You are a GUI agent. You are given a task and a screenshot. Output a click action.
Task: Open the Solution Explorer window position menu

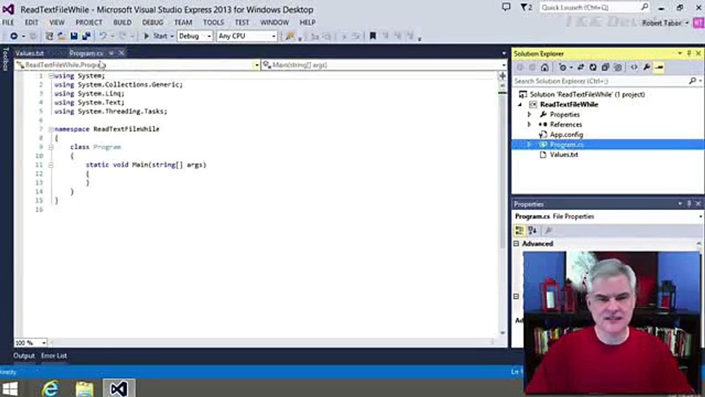coord(680,53)
